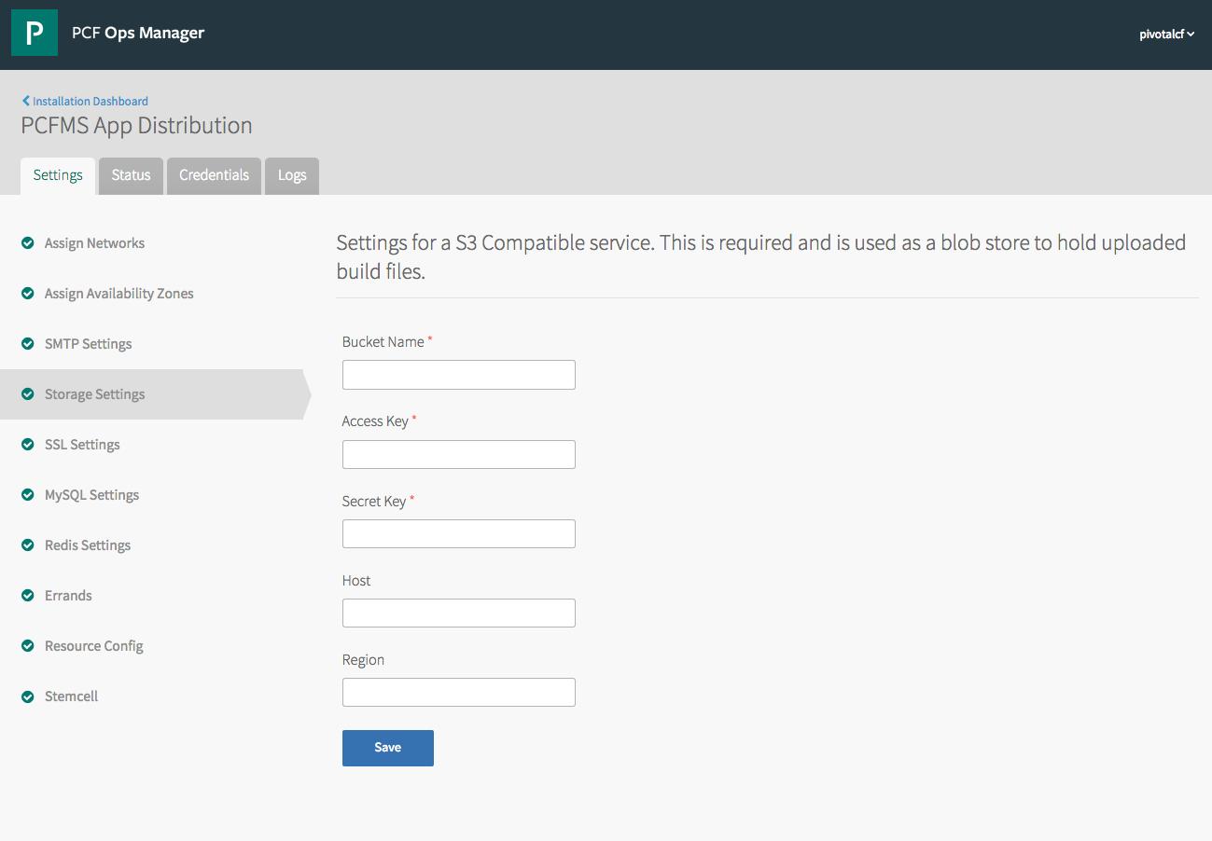Open the MySQL Settings section
Screen dimensions: 1212x841
(x=91, y=495)
